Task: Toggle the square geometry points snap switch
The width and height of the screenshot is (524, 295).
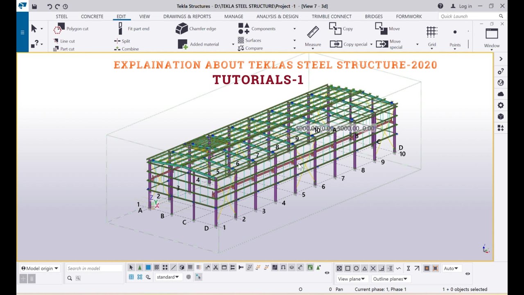Action: (348, 268)
